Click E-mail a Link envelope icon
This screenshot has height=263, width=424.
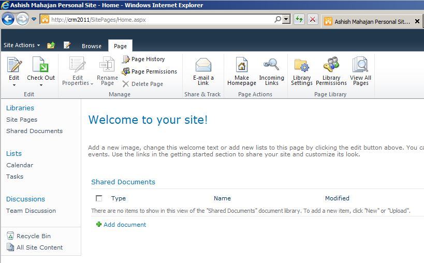pyautogui.click(x=203, y=65)
